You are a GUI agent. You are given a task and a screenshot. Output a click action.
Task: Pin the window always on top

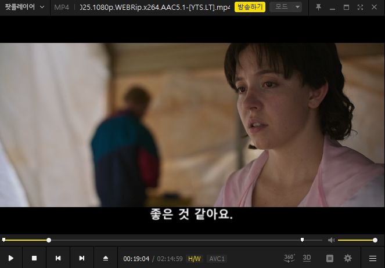click(x=318, y=7)
